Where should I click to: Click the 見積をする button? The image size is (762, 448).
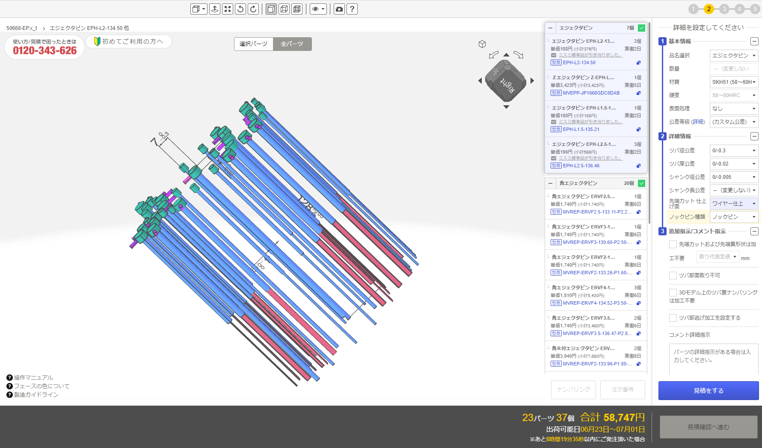[708, 391]
